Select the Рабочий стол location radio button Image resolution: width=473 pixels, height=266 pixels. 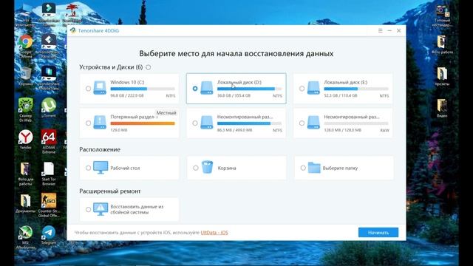coord(88,168)
